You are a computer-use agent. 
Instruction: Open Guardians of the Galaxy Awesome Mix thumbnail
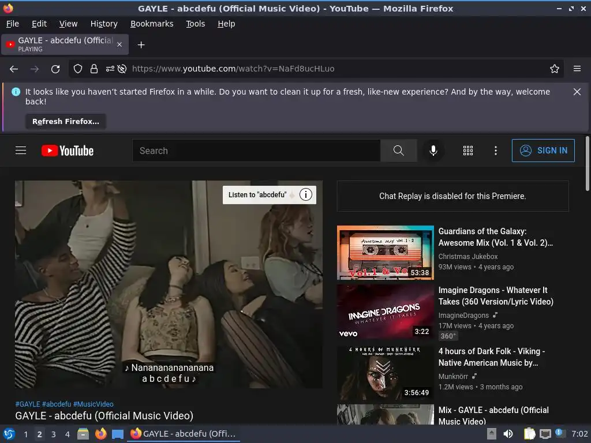[385, 253]
